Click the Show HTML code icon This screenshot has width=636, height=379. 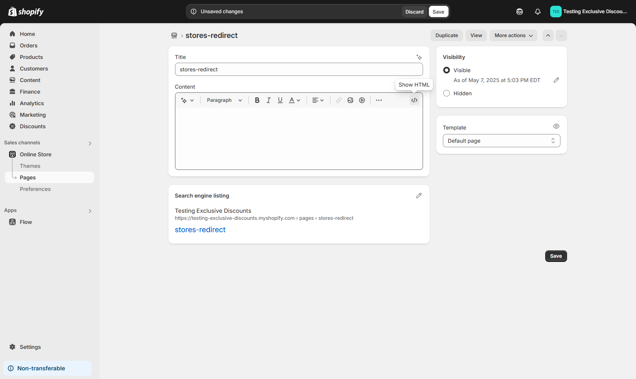pos(414,100)
